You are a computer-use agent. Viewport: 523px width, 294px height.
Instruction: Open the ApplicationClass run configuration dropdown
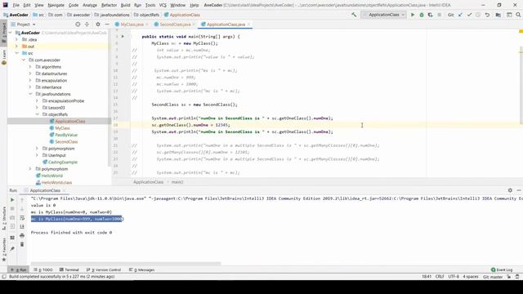(x=384, y=15)
